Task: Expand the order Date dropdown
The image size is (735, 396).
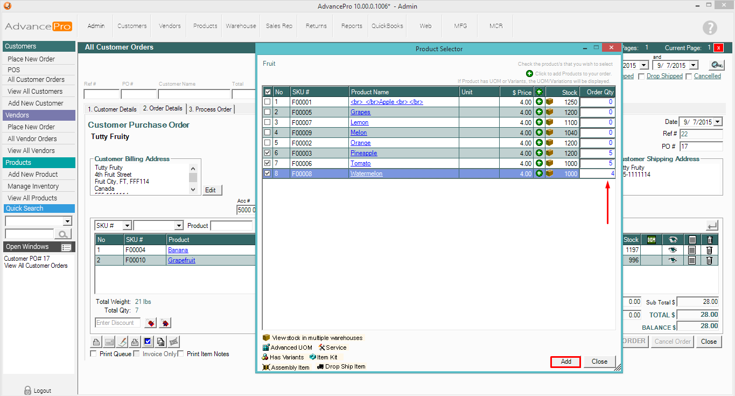Action: [x=717, y=122]
